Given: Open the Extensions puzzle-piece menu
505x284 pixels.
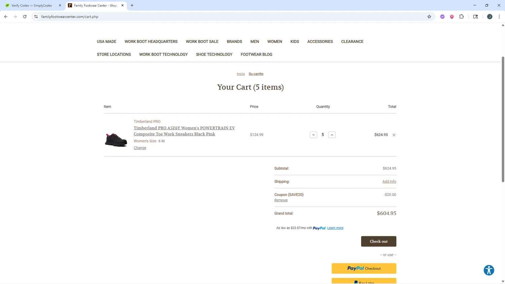Looking at the screenshot, I should [462, 16].
